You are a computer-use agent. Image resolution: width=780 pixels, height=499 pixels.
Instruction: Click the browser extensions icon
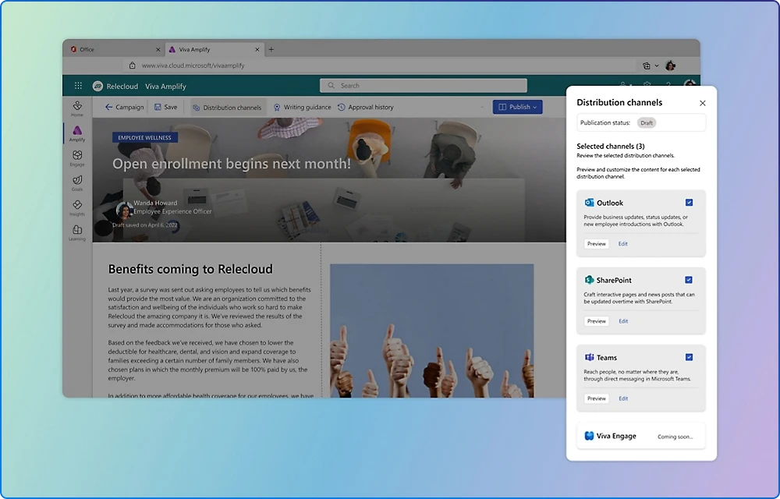click(646, 65)
